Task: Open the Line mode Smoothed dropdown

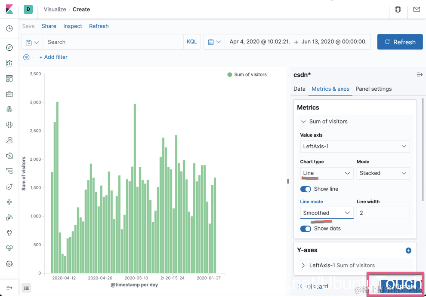Action: tap(327, 213)
